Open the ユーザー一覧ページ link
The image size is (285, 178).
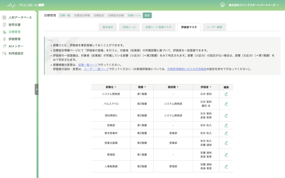click(96, 69)
